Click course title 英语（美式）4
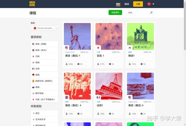Viewport: 186px width, 126px height. 136,105
